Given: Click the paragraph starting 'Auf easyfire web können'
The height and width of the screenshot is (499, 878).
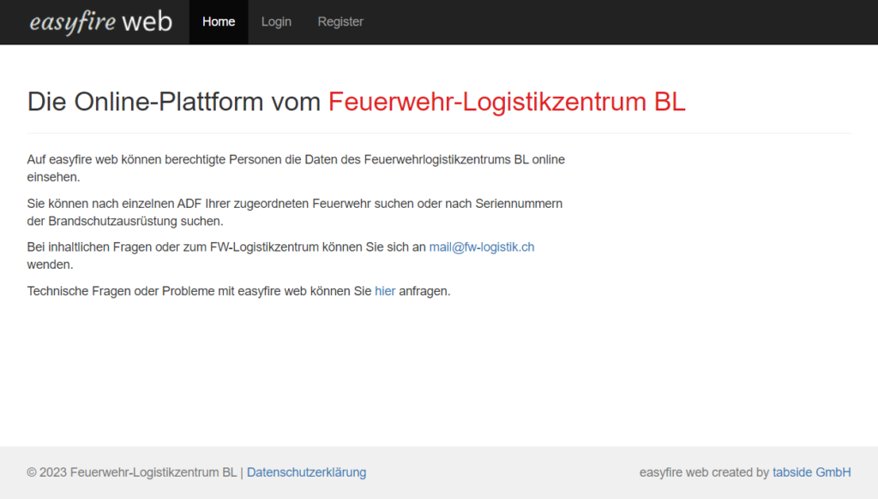Looking at the screenshot, I should pos(296,169).
